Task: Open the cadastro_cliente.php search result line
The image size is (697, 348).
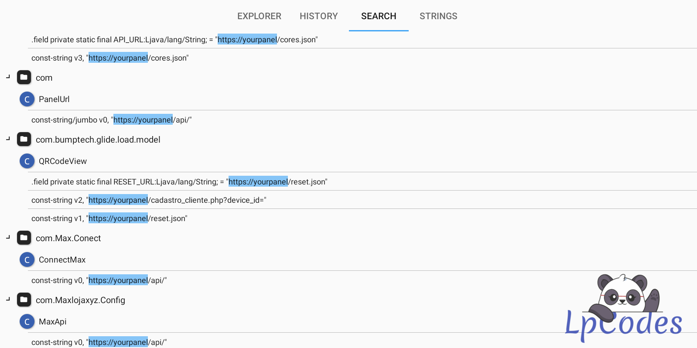Action: pos(149,200)
